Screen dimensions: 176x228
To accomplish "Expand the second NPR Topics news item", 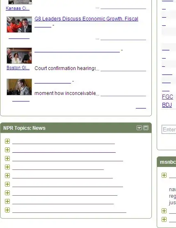I will pos(7,150).
